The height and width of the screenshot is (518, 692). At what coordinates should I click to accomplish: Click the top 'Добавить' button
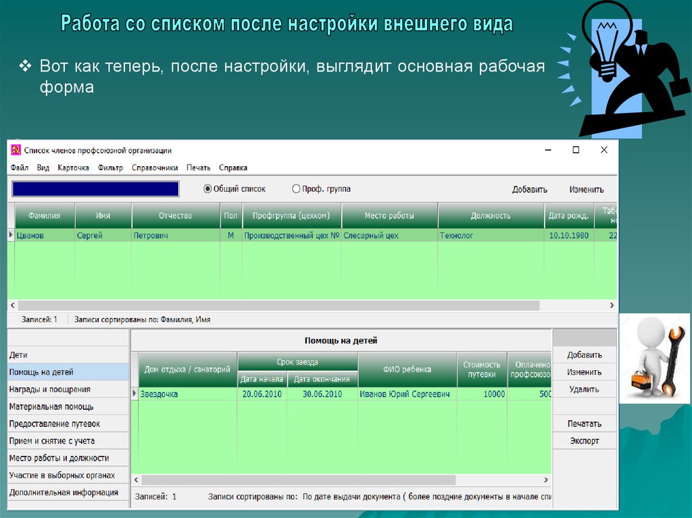tap(530, 190)
